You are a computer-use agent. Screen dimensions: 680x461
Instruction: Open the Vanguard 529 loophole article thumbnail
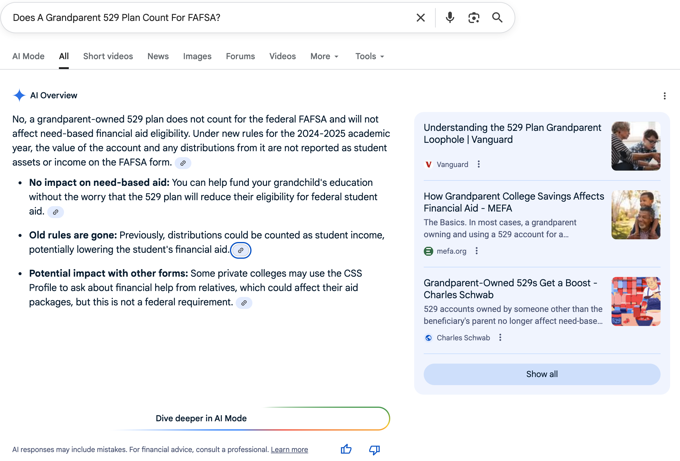pyautogui.click(x=636, y=146)
